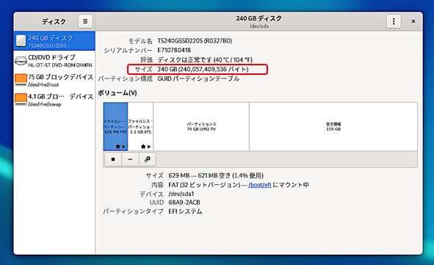Click the ボリューム(V) heading
434x265 pixels.
117,93
